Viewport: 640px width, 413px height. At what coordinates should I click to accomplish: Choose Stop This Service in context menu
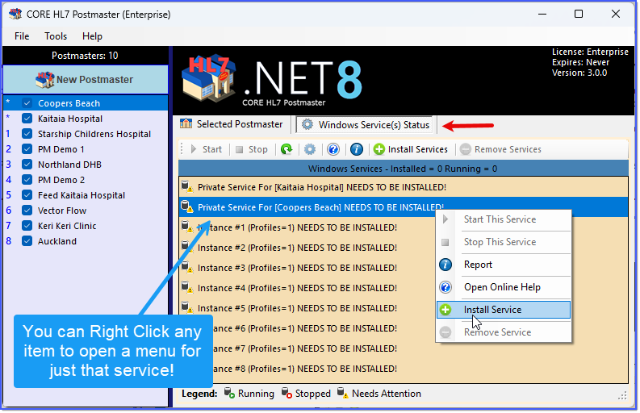(x=504, y=242)
